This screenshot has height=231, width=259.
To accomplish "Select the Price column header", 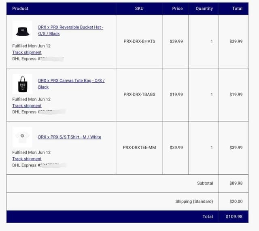I will (x=177, y=9).
